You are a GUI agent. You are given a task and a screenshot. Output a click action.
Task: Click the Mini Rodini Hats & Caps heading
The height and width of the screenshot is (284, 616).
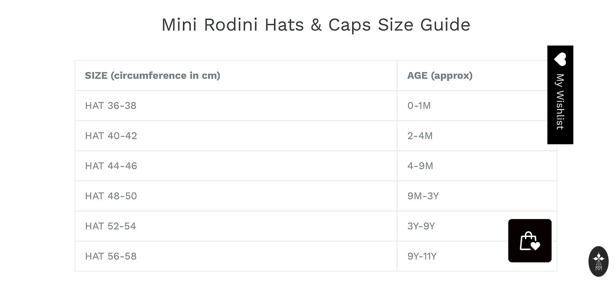(316, 24)
